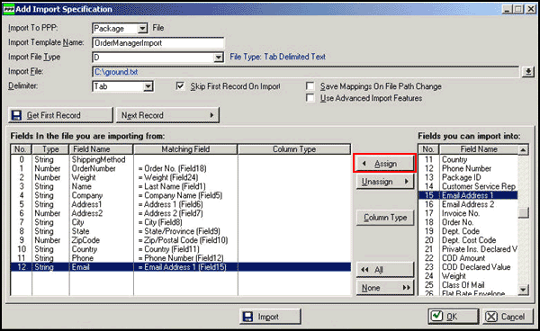Click the Cancel button

[508, 317]
